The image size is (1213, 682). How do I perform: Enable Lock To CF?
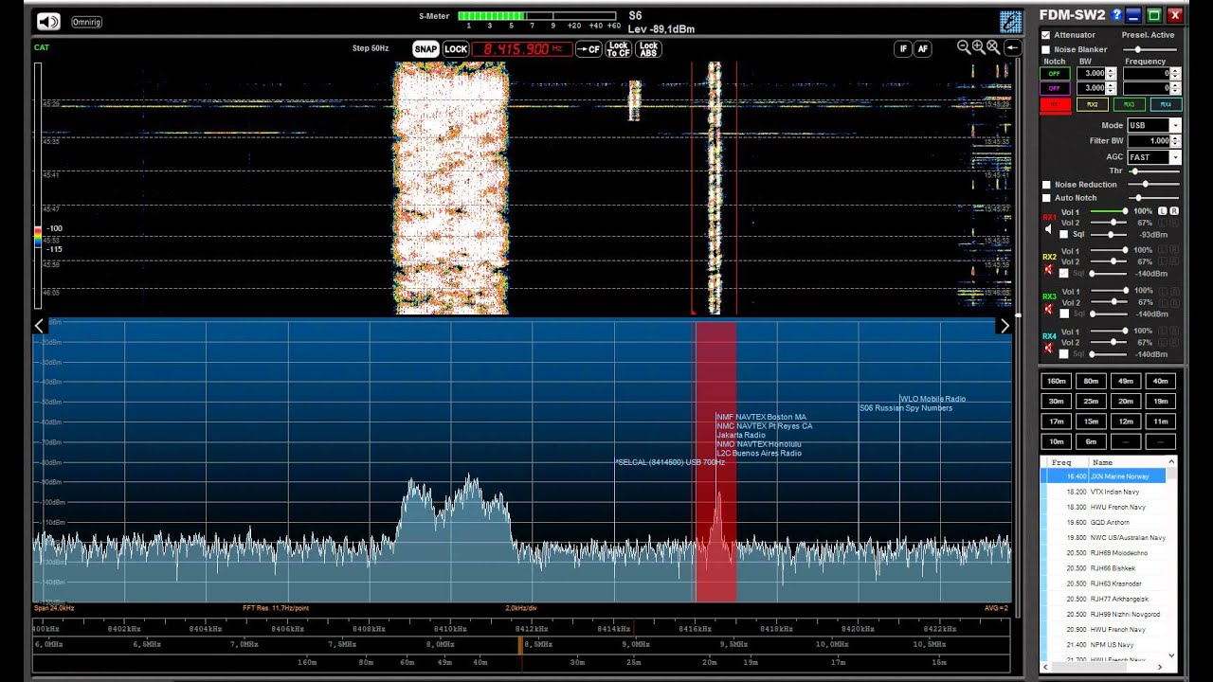pos(618,49)
